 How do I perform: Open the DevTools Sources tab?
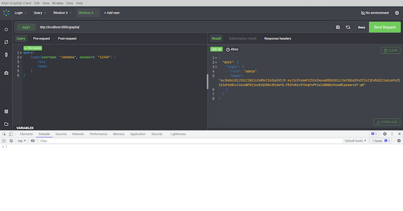(x=61, y=134)
